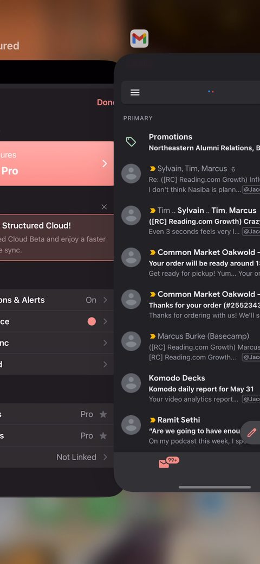The image size is (260, 564).
Task: Tap avatar for Tim .. Sylvain thread
Action: tap(131, 216)
